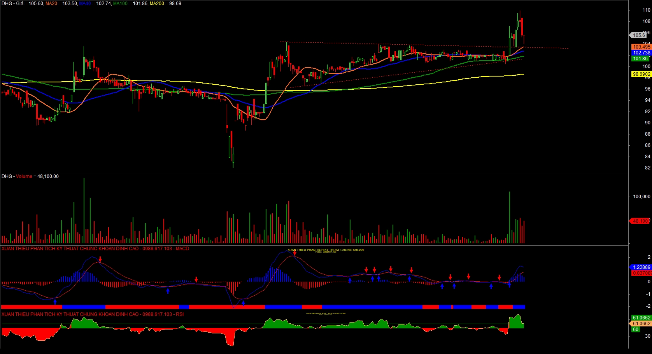This screenshot has width=652, height=354.
Task: Click the MACD panel title text
Action: pos(95,249)
